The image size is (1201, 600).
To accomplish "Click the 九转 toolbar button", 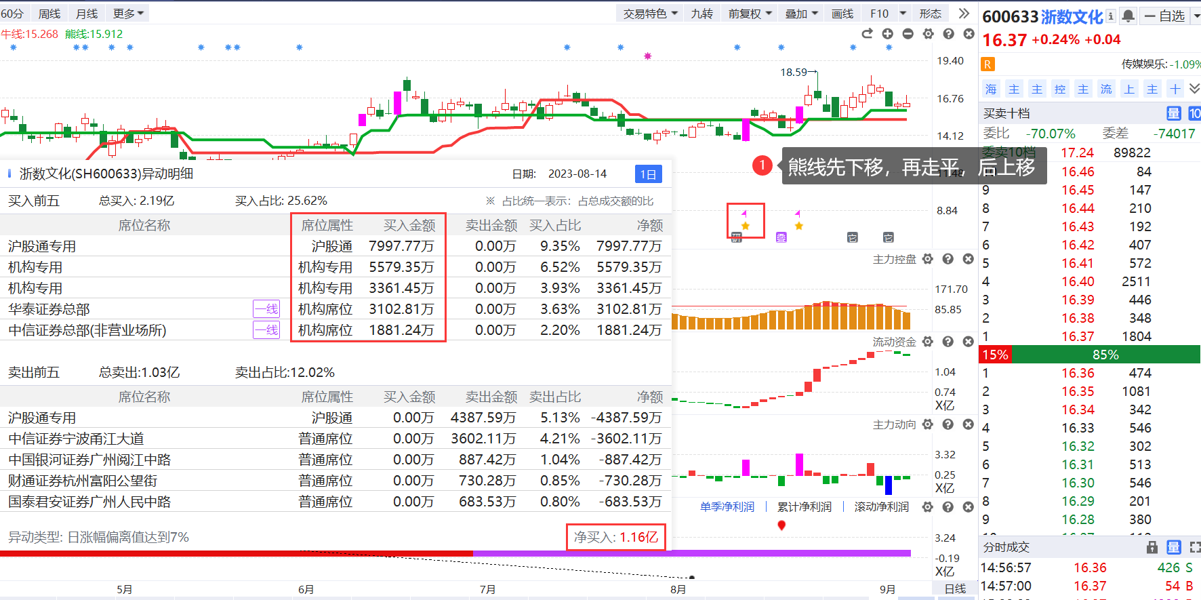I will 701,14.
